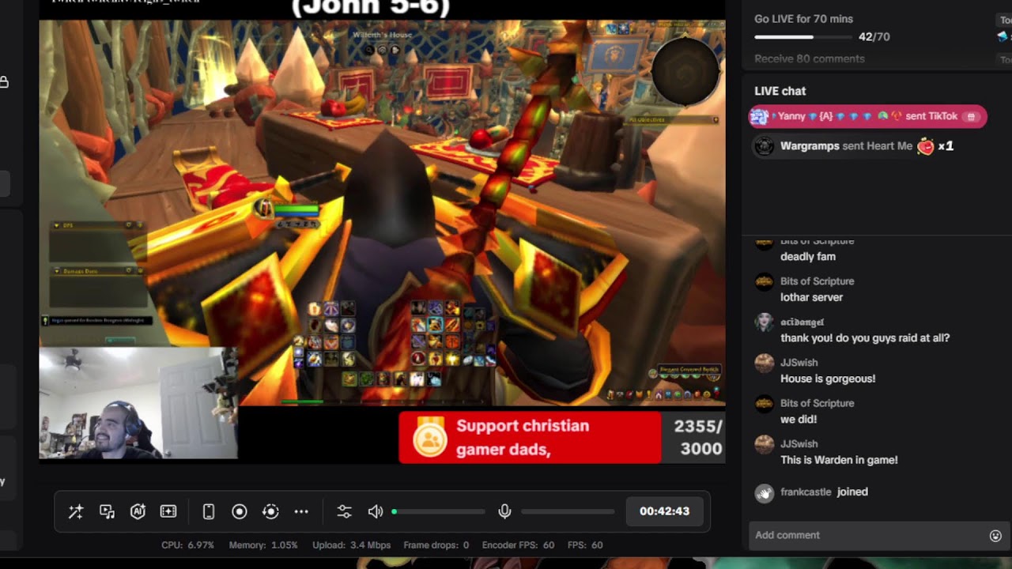Click the Go LIVE 70 mins progress bar
Image resolution: width=1012 pixels, height=569 pixels.
coord(803,37)
